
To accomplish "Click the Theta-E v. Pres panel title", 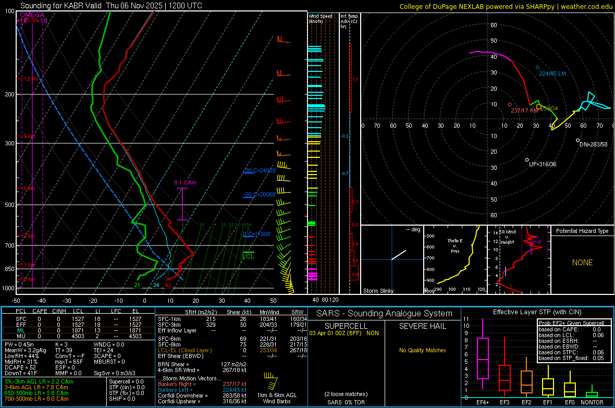I will pyautogui.click(x=455, y=245).
